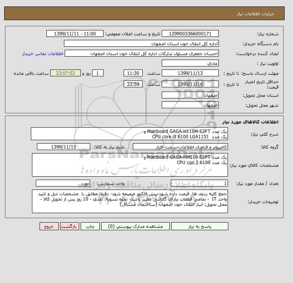Click the label مشخصات کالای مورد نیاز
The image size is (293, 283).
tap(254, 165)
